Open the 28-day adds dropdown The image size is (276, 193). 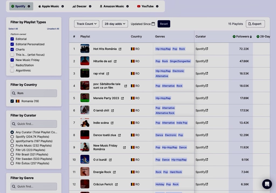coord(115,24)
